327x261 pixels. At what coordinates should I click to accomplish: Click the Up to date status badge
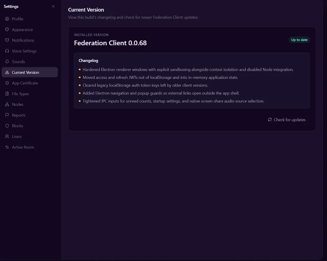pyautogui.click(x=299, y=40)
